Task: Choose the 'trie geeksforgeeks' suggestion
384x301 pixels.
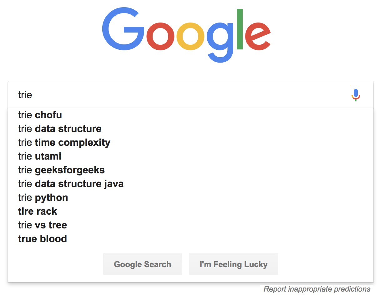Action: point(61,170)
